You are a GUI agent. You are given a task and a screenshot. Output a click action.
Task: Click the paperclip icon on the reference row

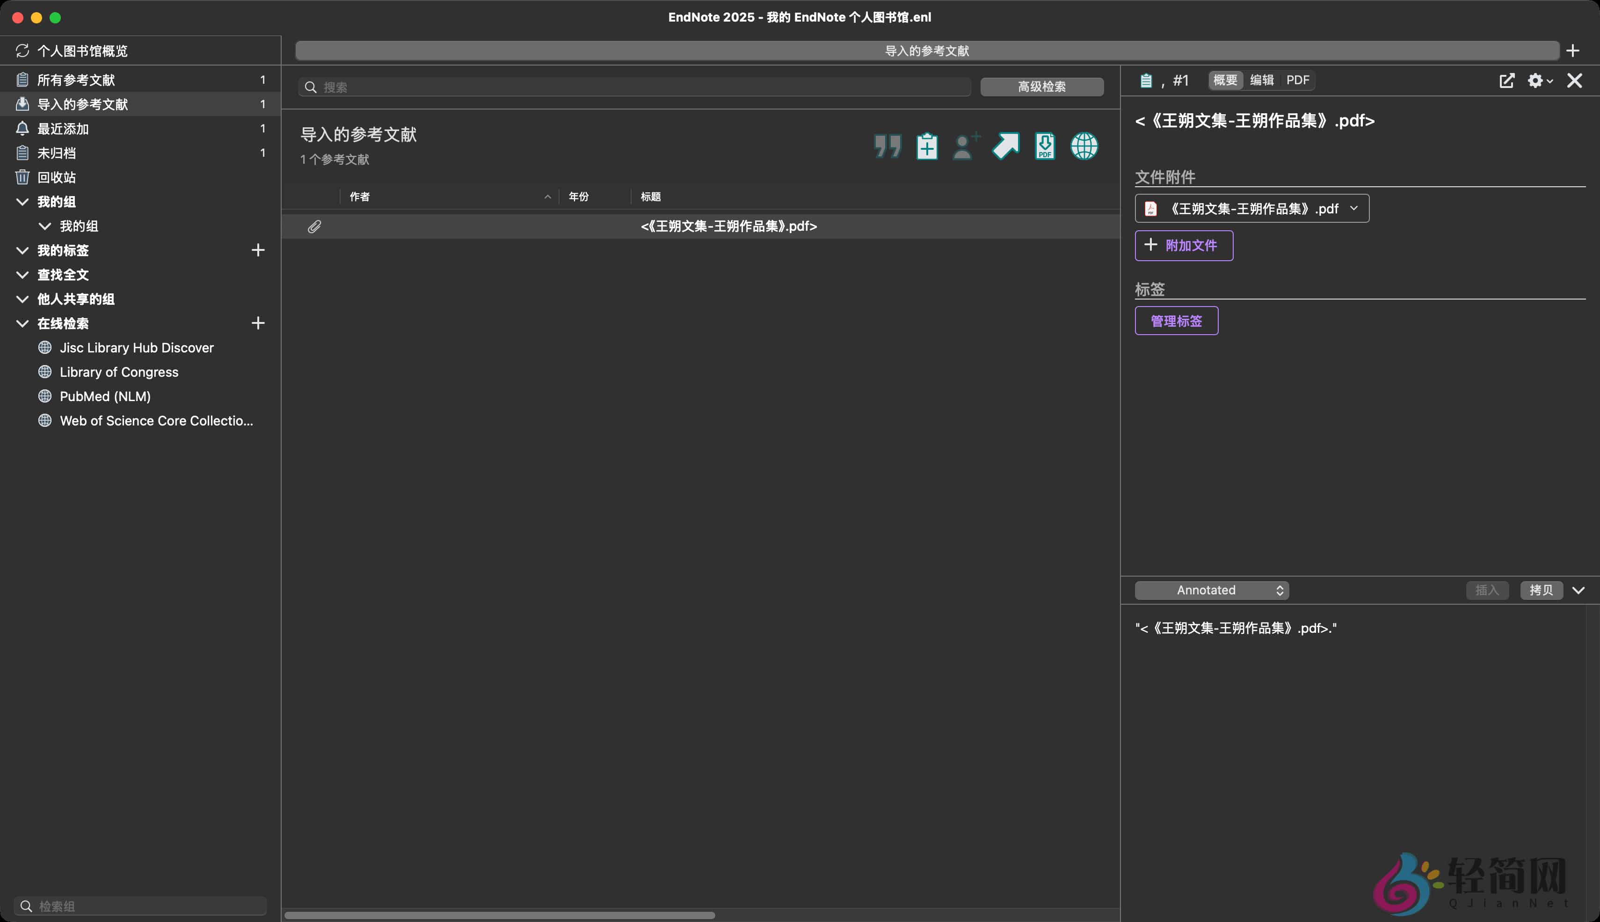point(314,226)
